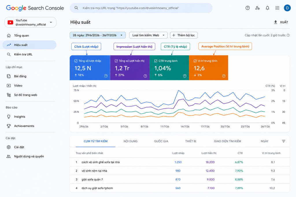
Task: Click the home icon for Tổng quan
Action: [9, 35]
